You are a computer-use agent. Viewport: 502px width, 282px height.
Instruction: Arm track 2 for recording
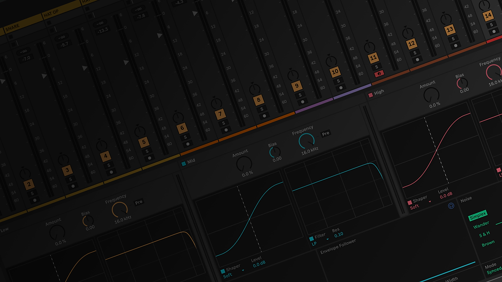[x=35, y=201]
